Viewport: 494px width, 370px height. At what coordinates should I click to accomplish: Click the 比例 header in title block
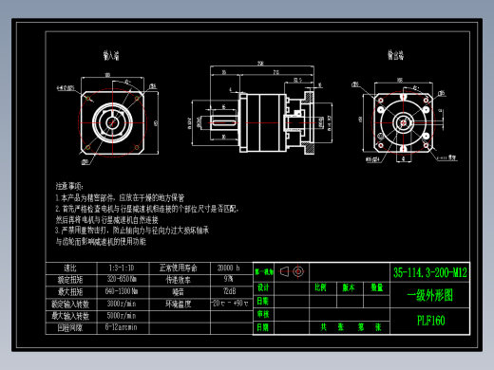pos(320,287)
